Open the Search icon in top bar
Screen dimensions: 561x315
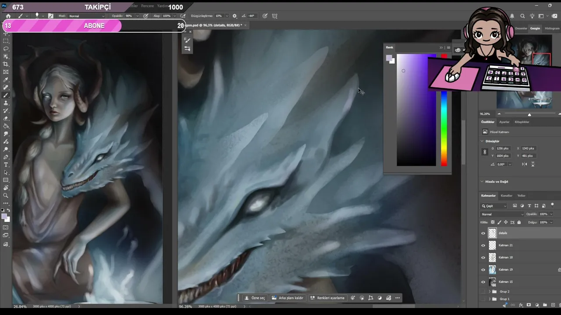click(x=522, y=16)
